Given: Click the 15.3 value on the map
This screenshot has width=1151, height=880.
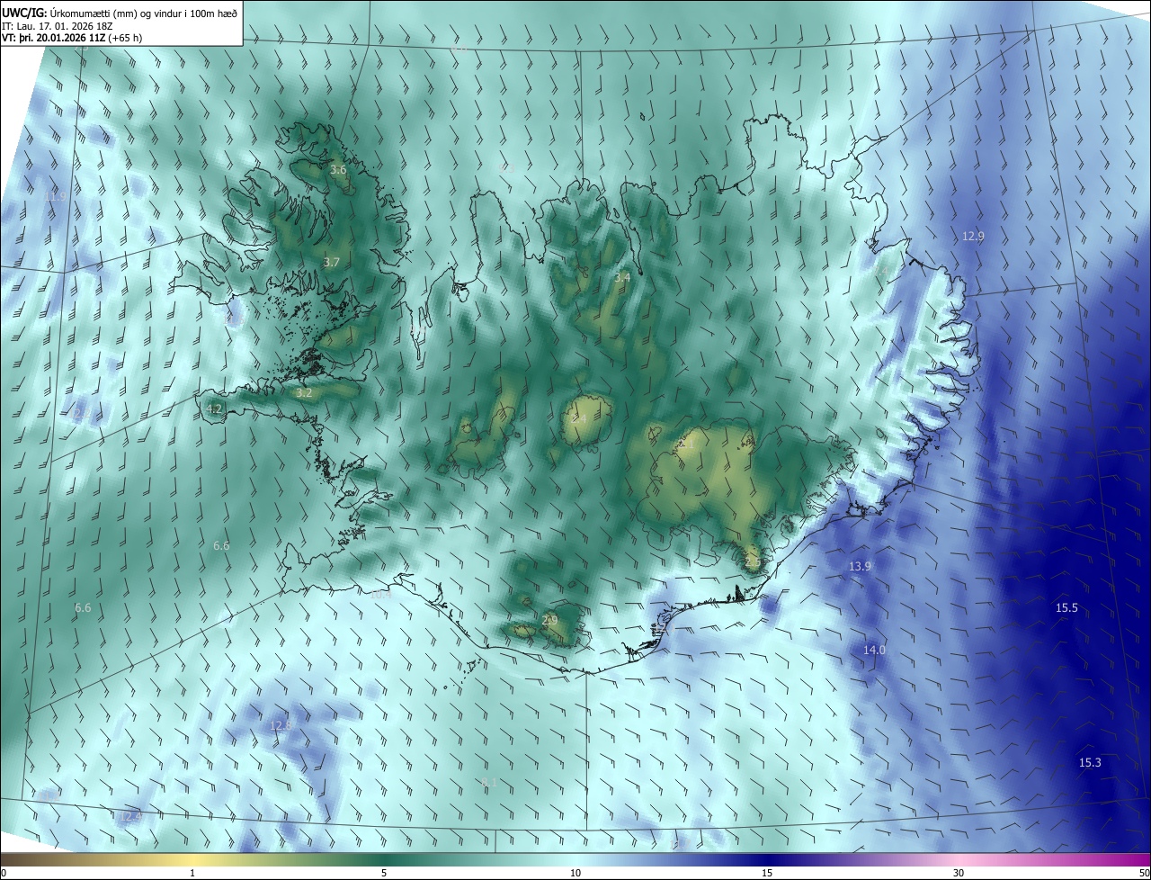Looking at the screenshot, I should 1090,763.
